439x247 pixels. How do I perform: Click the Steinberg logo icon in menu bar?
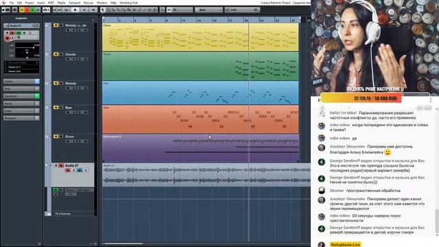[3, 3]
